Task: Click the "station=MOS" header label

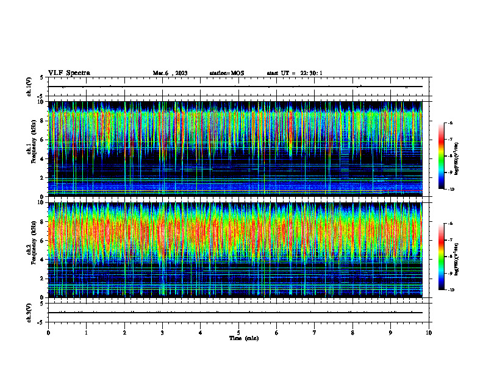Action: [x=227, y=73]
